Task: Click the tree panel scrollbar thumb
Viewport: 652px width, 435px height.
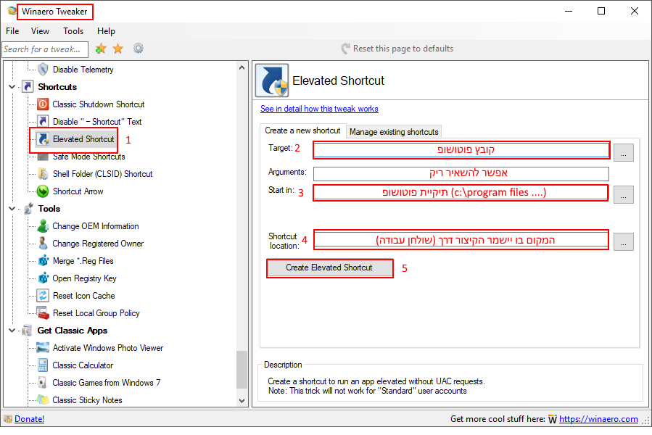Action: (242, 370)
